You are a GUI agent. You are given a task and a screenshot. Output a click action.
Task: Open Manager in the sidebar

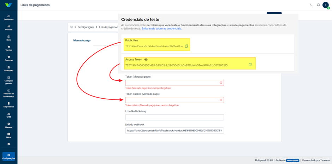(x=9, y=125)
